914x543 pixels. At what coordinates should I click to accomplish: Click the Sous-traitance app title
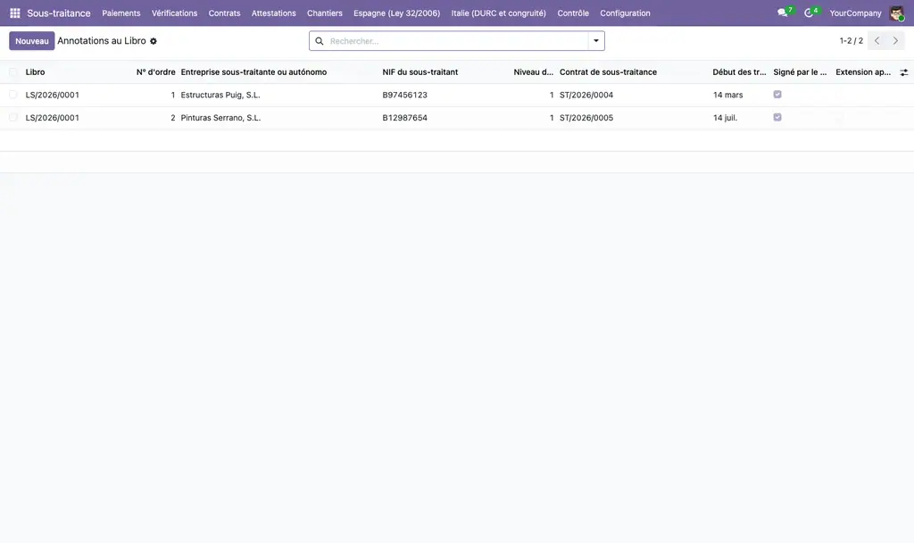59,13
